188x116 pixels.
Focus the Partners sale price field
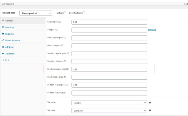click(x=109, y=93)
